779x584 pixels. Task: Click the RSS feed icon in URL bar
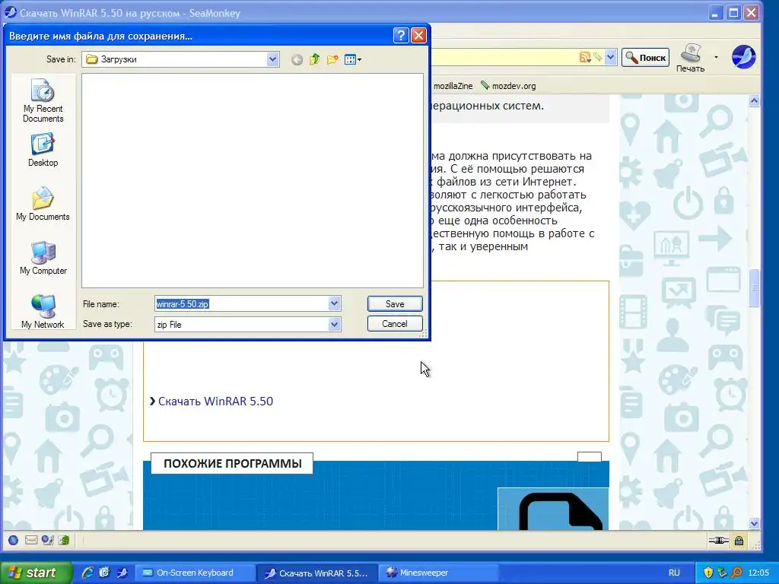[585, 57]
